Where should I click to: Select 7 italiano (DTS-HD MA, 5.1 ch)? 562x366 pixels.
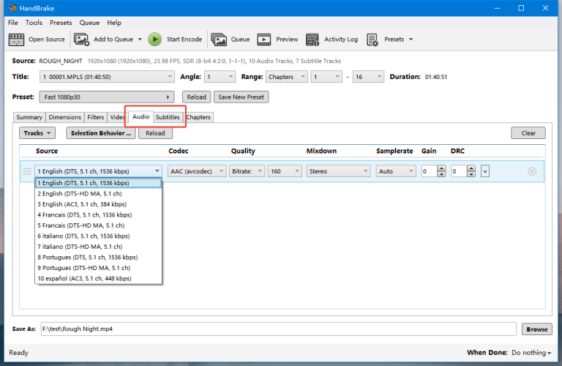pyautogui.click(x=98, y=247)
